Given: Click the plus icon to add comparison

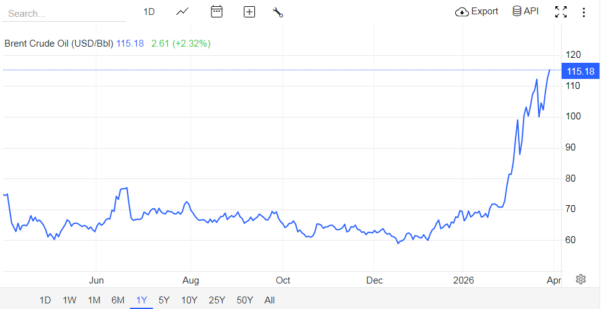Looking at the screenshot, I should [249, 12].
